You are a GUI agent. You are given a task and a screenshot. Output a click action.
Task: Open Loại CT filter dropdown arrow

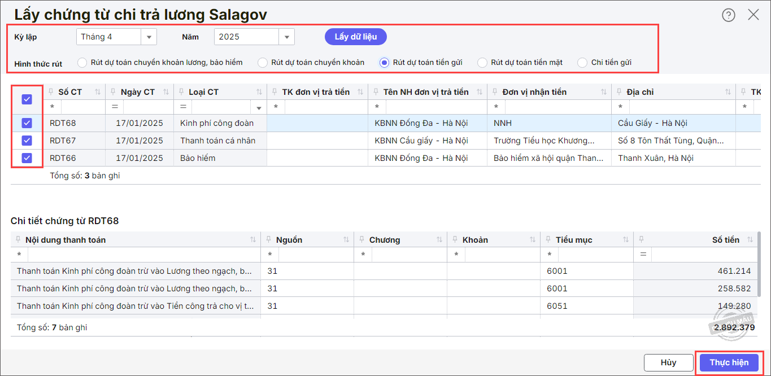(259, 107)
